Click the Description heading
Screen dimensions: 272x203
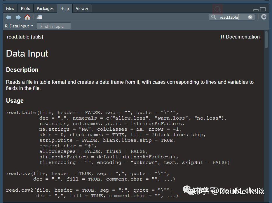point(22,70)
